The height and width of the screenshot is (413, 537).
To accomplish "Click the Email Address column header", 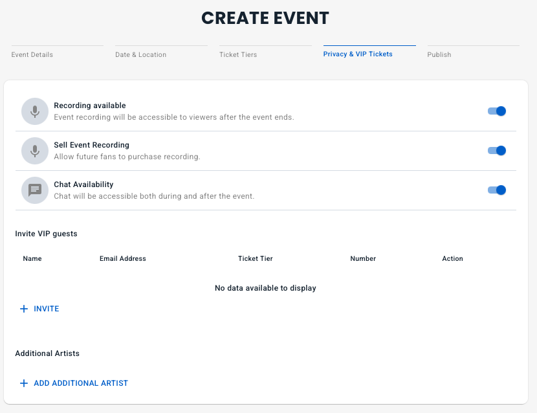I will point(123,258).
